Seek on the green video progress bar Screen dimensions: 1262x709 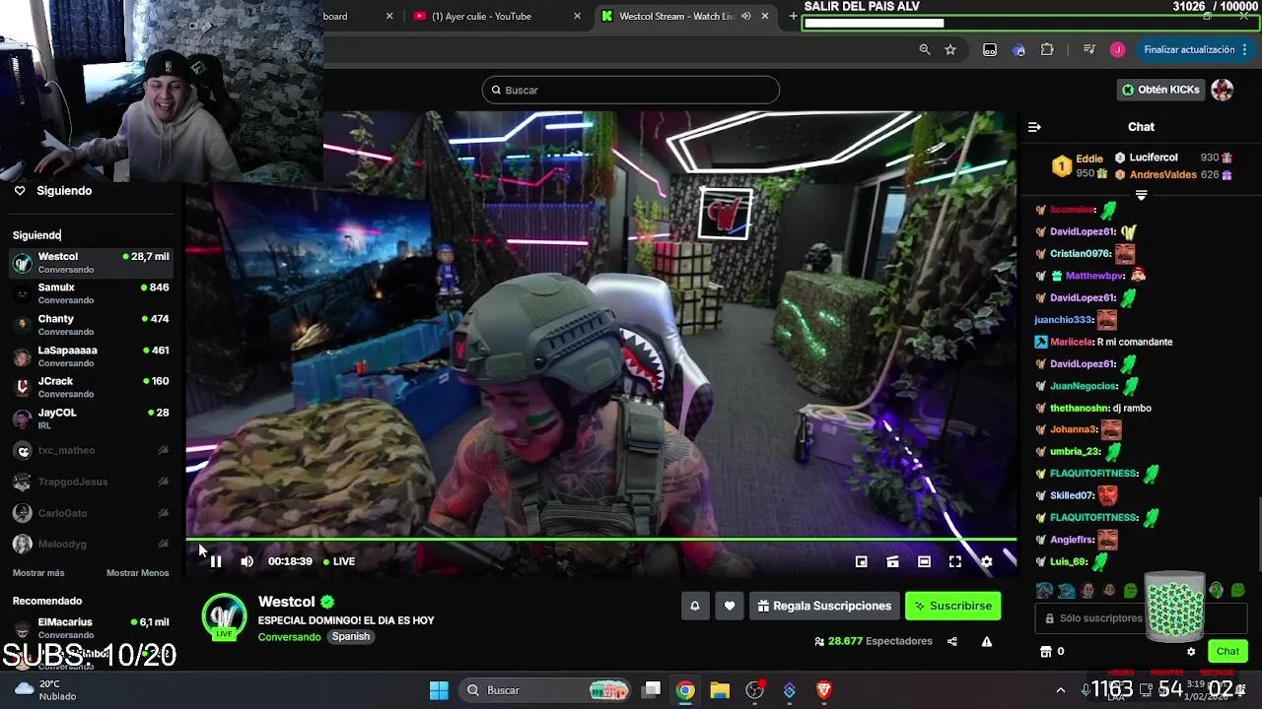point(601,540)
